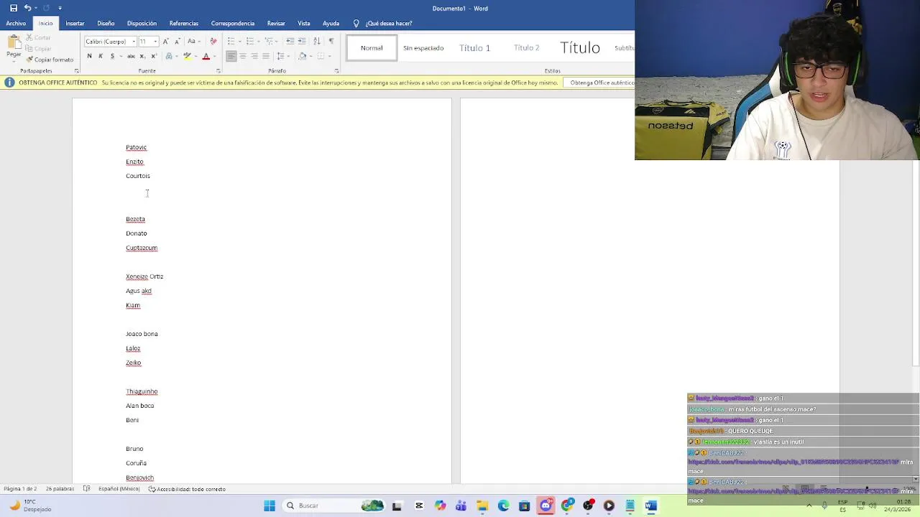This screenshot has width=920, height=517.
Task: Open File Explorer from the taskbar
Action: pyautogui.click(x=482, y=506)
